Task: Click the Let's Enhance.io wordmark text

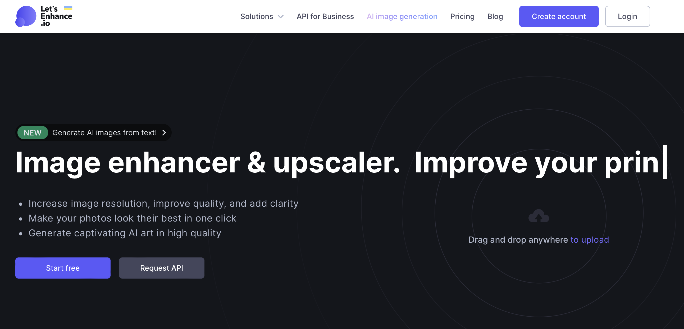Action: 56,16
